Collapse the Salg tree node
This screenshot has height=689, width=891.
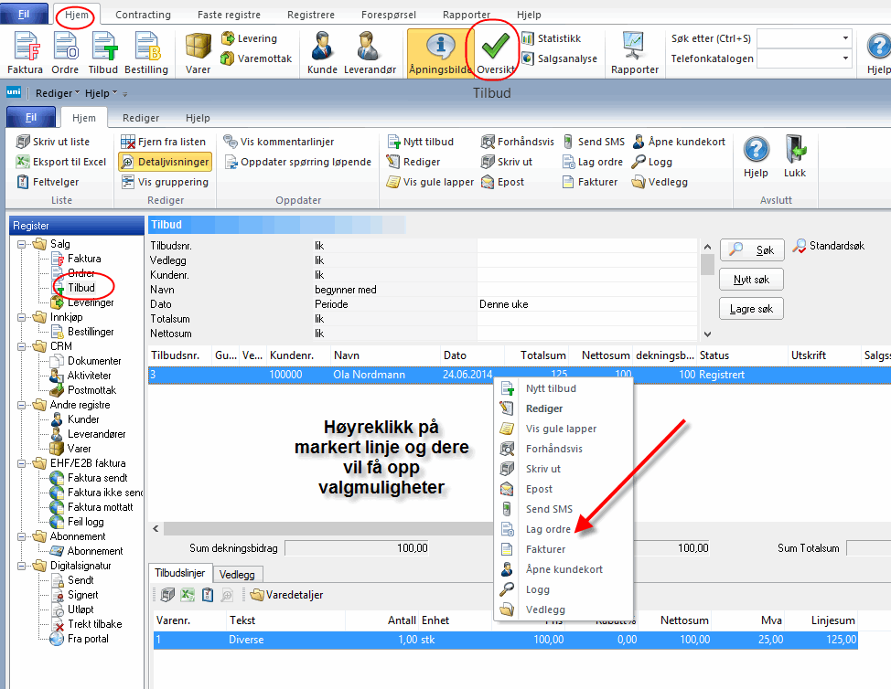(22, 244)
